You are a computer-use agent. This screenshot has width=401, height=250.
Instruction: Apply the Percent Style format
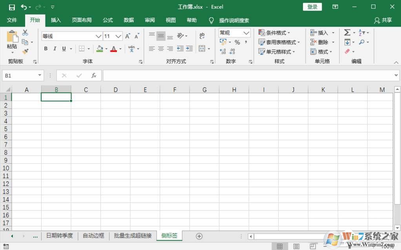[238, 41]
